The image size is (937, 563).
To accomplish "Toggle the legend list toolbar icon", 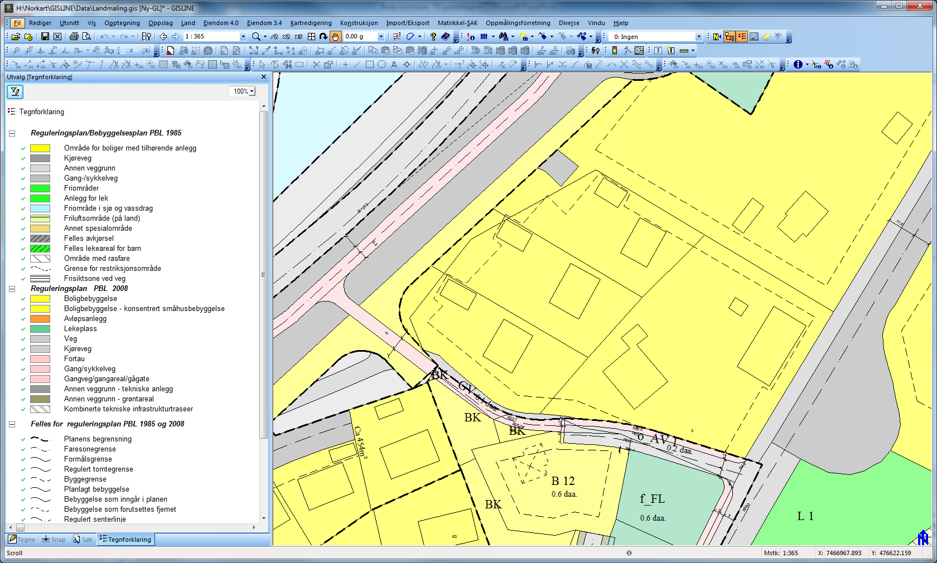I will (x=742, y=36).
